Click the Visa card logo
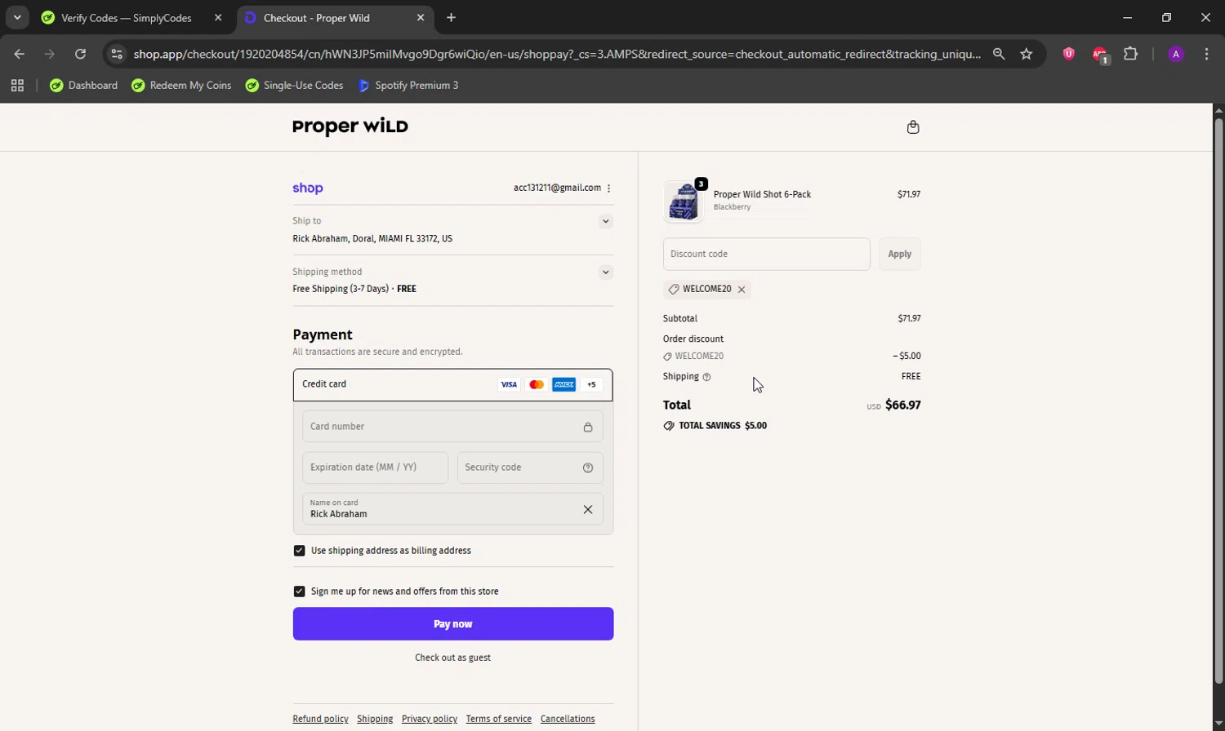This screenshot has height=731, width=1225. (509, 385)
